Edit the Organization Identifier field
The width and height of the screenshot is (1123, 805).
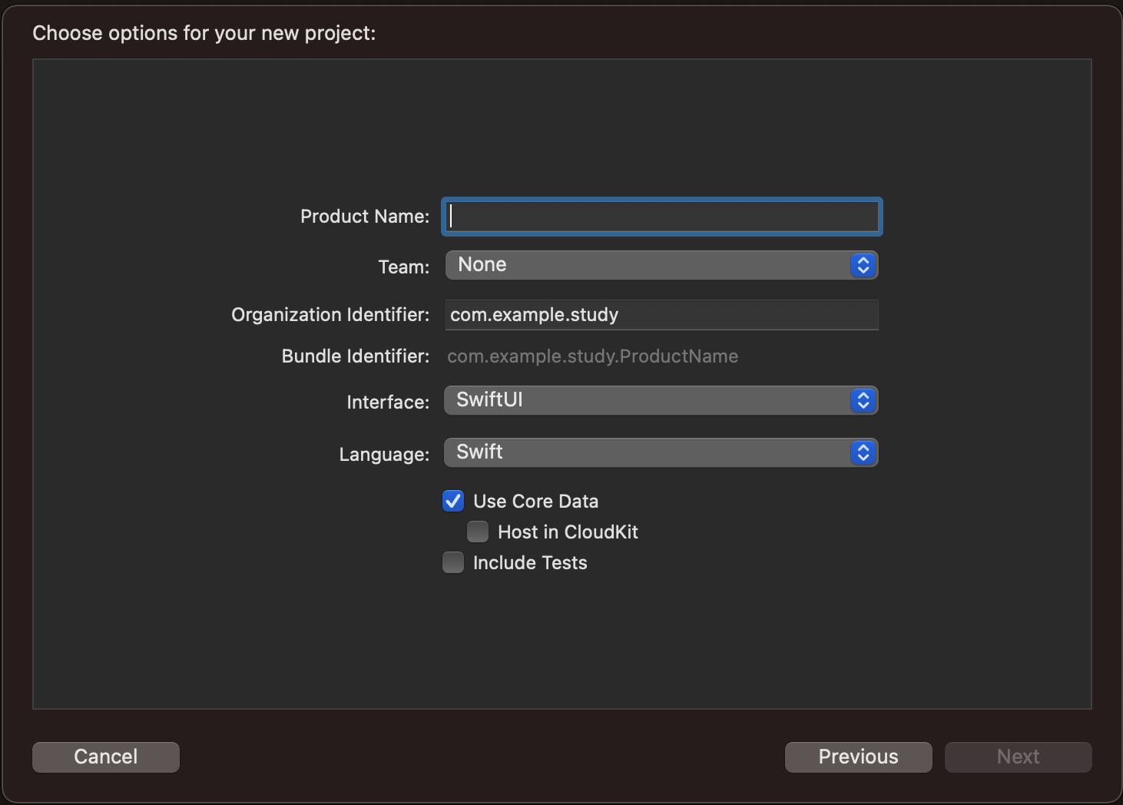pyautogui.click(x=661, y=315)
